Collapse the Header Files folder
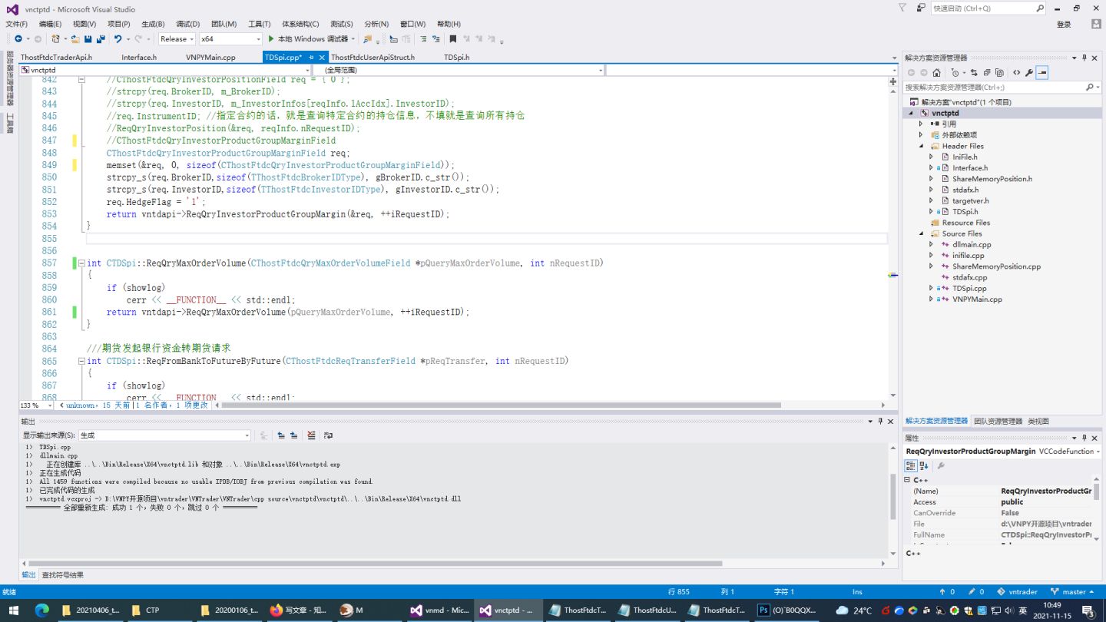The height and width of the screenshot is (622, 1106). (921, 146)
